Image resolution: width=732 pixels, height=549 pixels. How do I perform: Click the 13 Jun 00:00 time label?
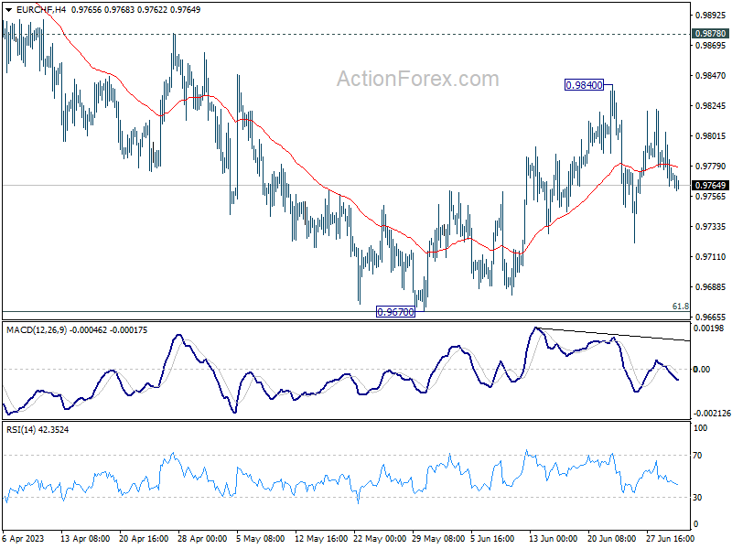click(x=554, y=538)
